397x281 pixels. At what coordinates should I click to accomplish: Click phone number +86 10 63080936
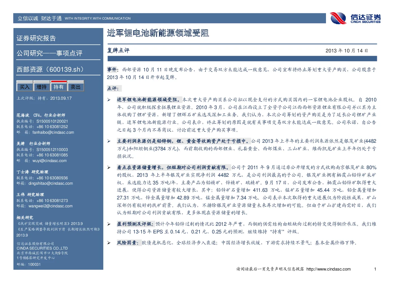click(x=52, y=178)
